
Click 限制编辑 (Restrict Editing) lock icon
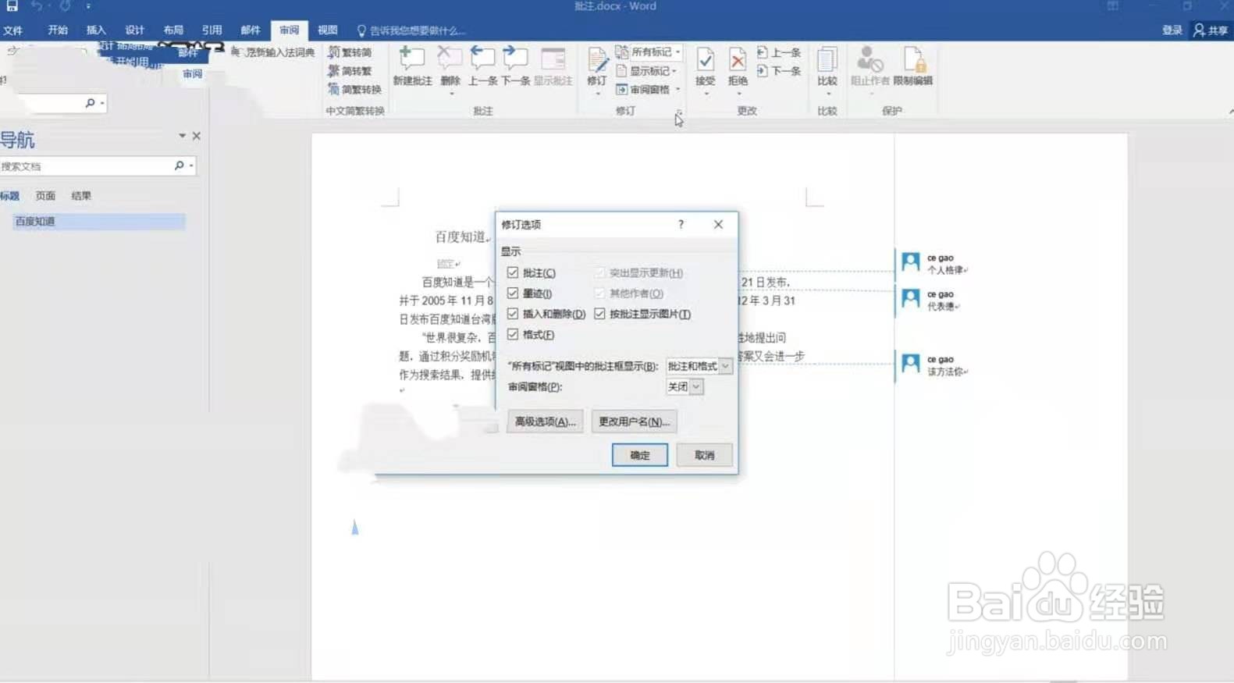click(913, 59)
